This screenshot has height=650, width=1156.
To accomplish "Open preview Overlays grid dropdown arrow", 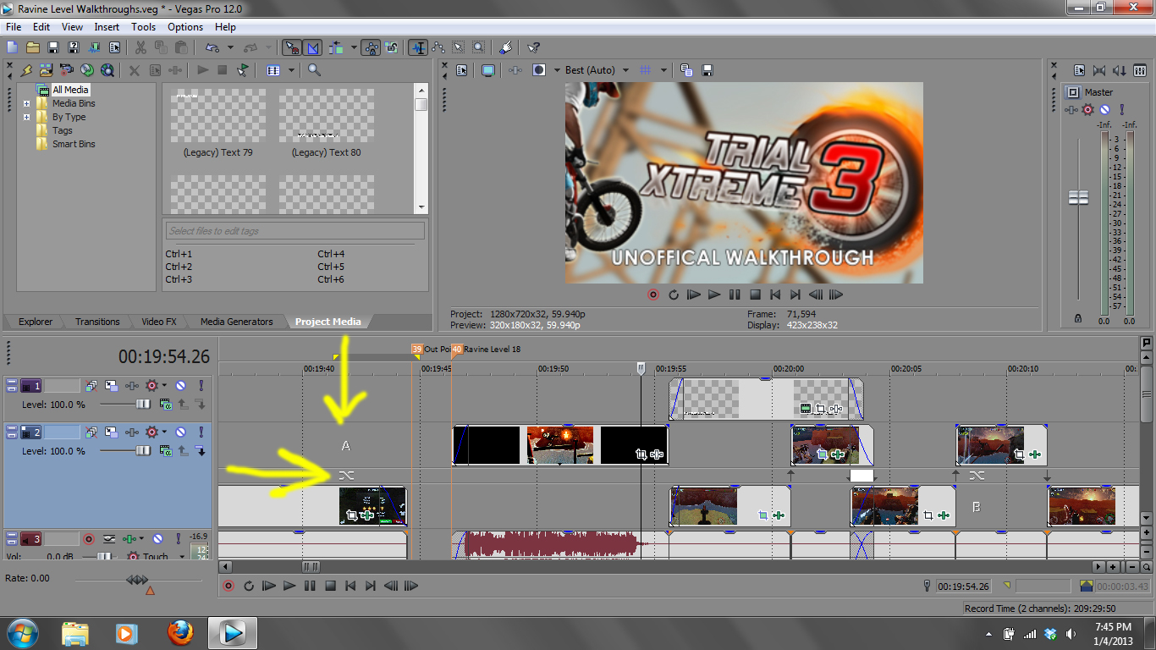I will [x=663, y=70].
